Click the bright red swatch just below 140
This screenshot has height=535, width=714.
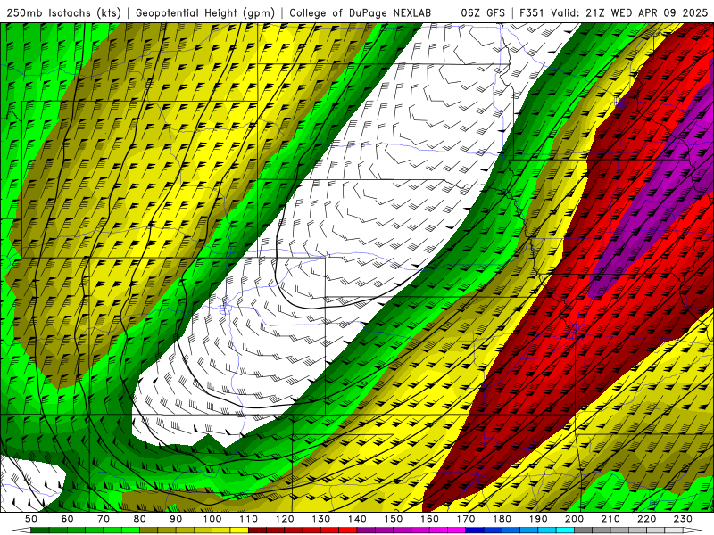348,531
